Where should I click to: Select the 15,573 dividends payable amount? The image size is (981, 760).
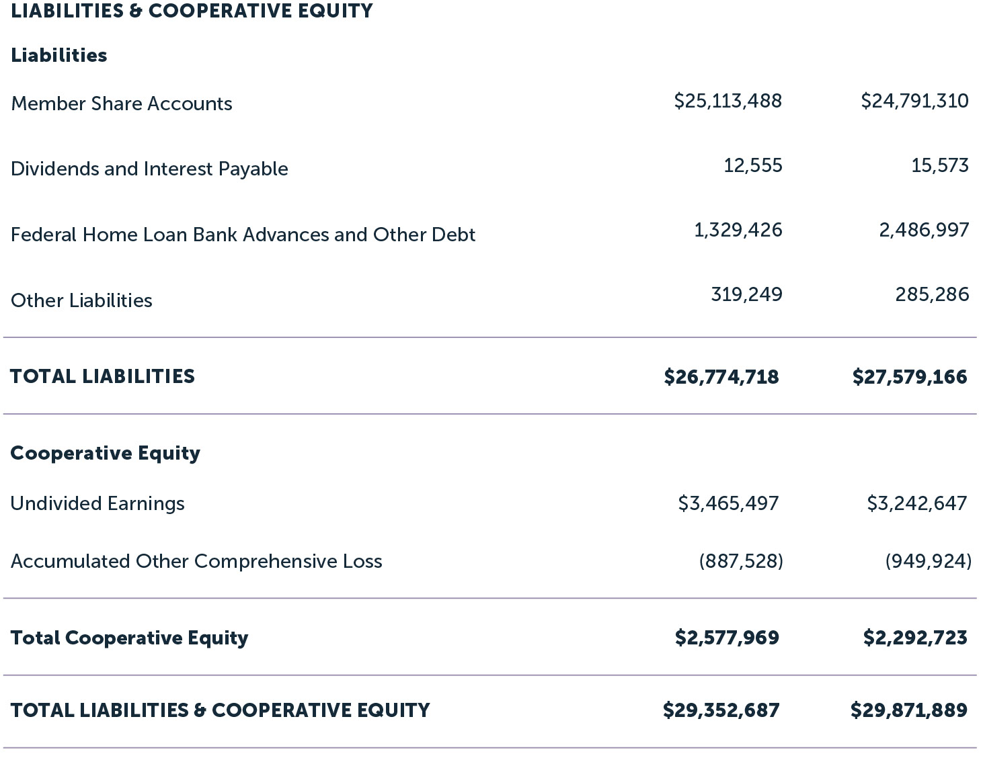point(939,165)
